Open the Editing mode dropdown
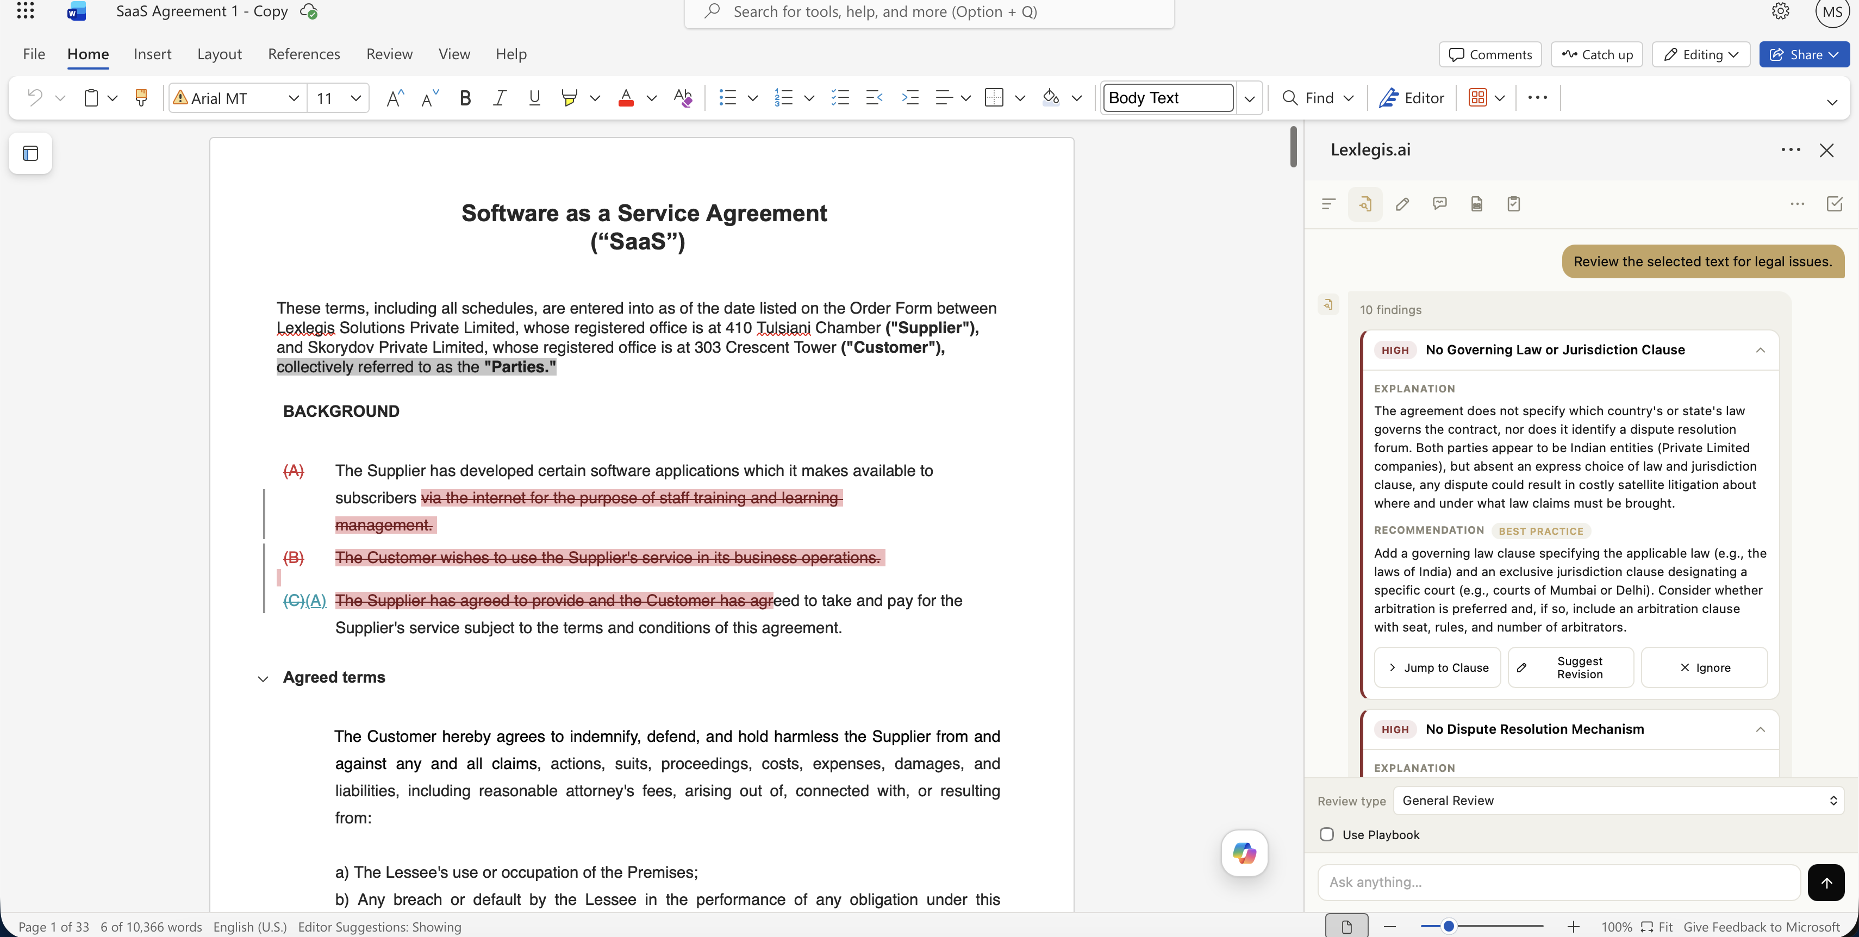Viewport: 1859px width, 937px height. (x=1701, y=55)
